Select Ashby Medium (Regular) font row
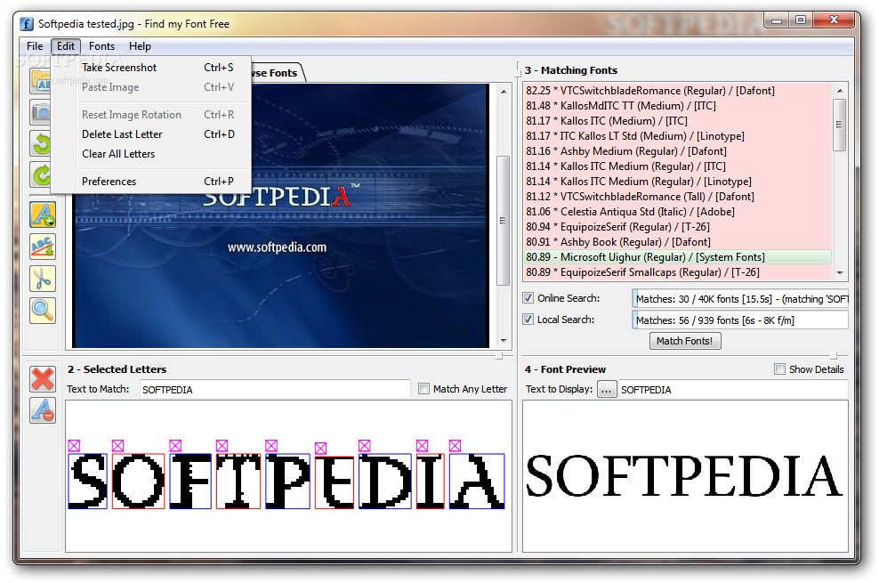Screen dimensions: 879x583 [678, 150]
